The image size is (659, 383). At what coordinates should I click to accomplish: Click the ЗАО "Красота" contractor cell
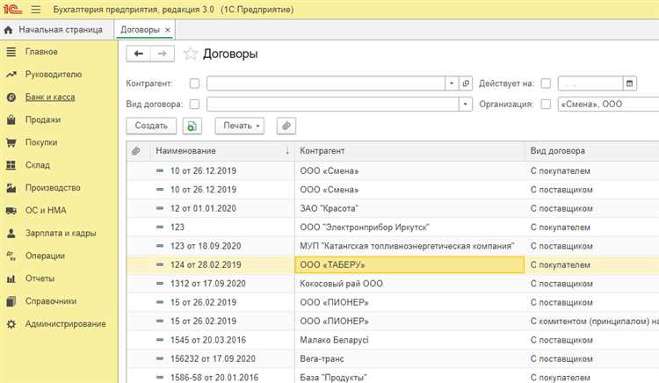409,208
